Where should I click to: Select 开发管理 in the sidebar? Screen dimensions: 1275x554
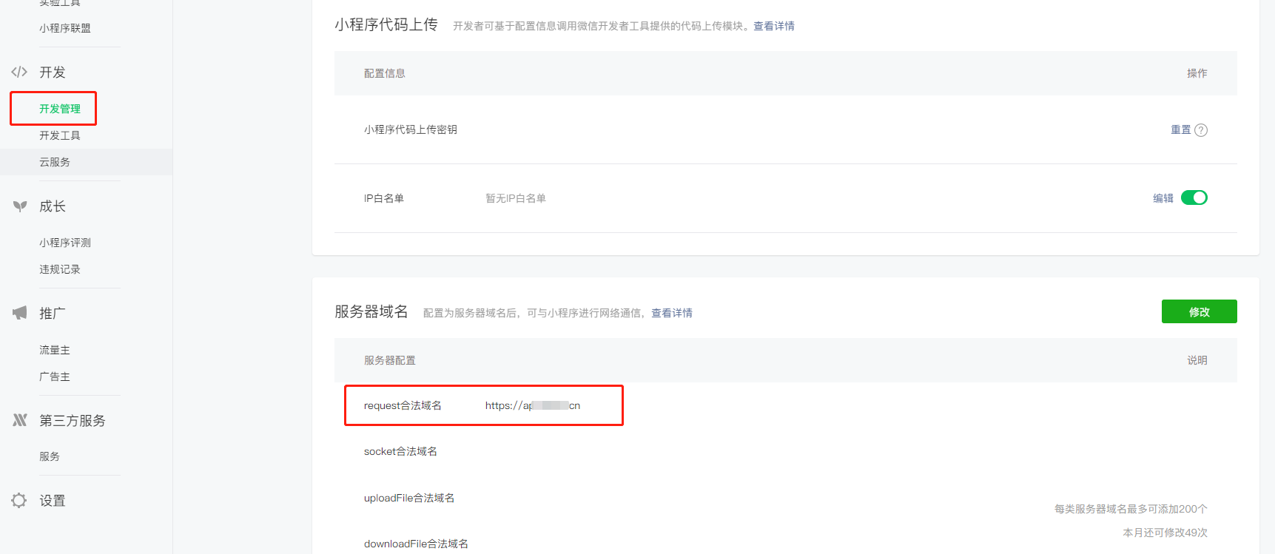click(60, 109)
